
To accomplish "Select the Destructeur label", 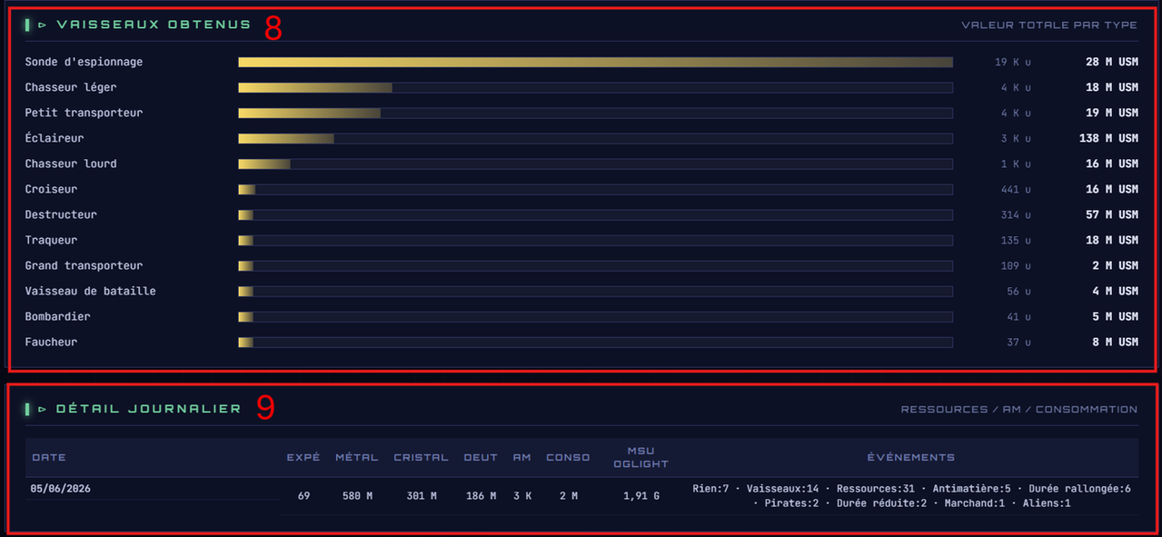I will click(x=61, y=214).
